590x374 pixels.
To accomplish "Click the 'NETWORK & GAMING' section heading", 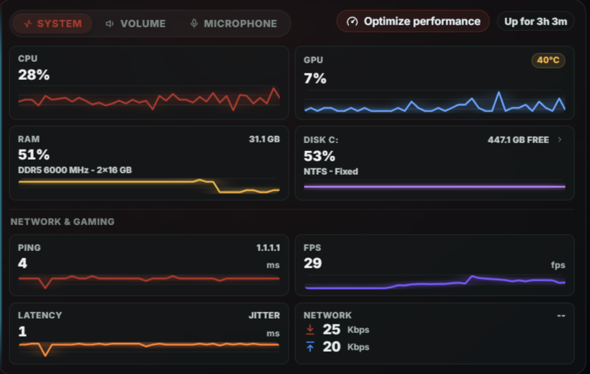I will (x=63, y=222).
